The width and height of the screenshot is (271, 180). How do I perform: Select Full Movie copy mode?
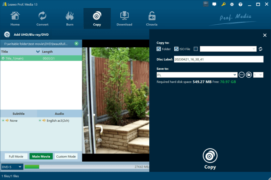[x=16, y=156]
